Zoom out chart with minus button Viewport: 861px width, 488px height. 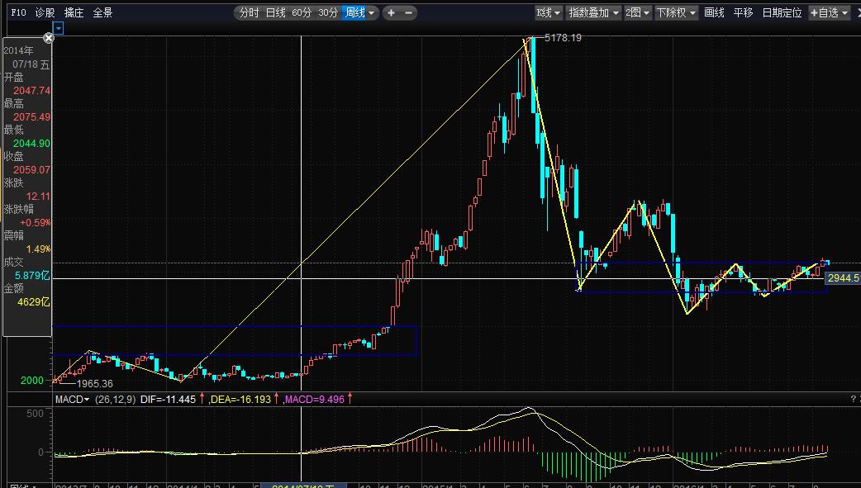pyautogui.click(x=408, y=12)
